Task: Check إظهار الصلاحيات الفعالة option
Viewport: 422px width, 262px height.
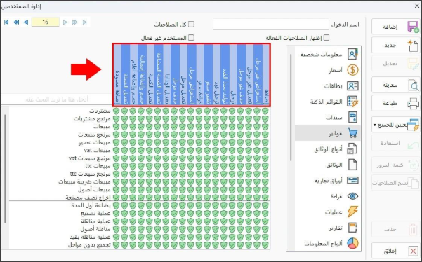Action: tap(327, 37)
